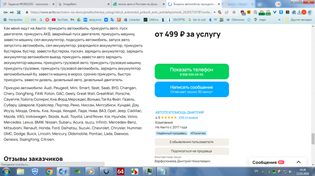Go forward with the browser forward arrow

point(12,12)
